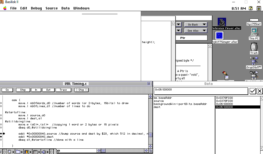The height and width of the screenshot is (154, 263).
Task: Open the application switcher menu icon
Action: click(259, 8)
